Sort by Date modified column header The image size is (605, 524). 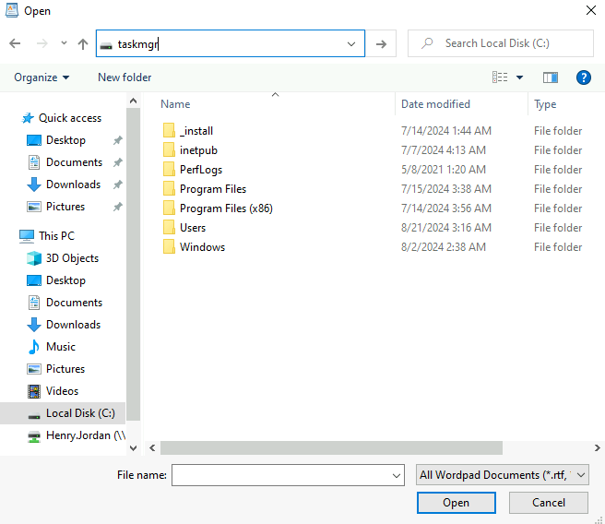[x=435, y=104]
